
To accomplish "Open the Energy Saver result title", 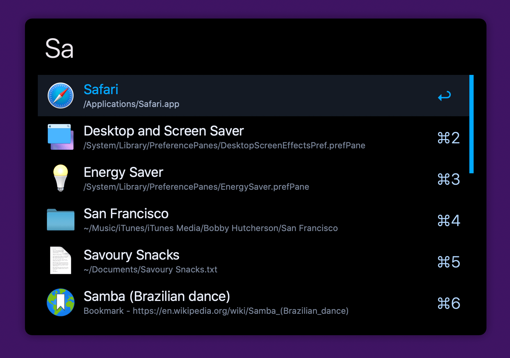I will click(123, 172).
